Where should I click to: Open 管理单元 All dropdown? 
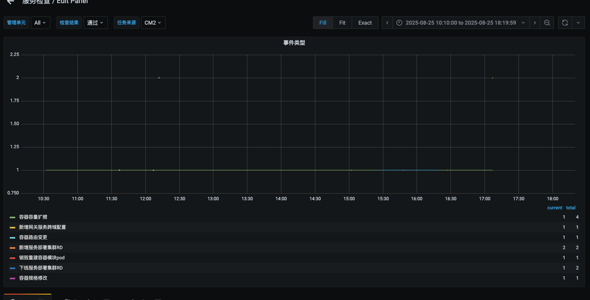pyautogui.click(x=40, y=23)
